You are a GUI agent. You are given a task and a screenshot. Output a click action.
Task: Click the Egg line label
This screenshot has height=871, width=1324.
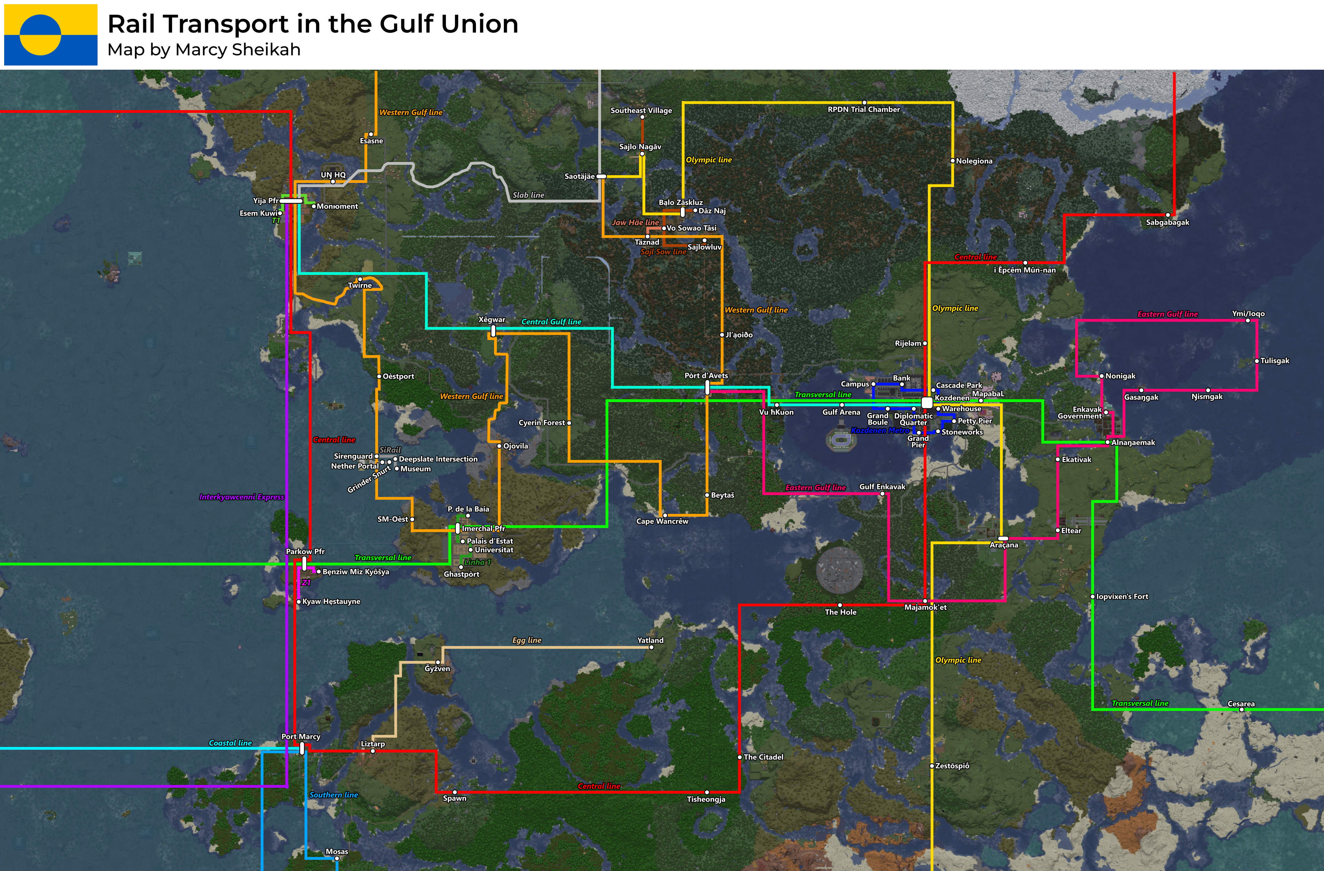click(526, 640)
